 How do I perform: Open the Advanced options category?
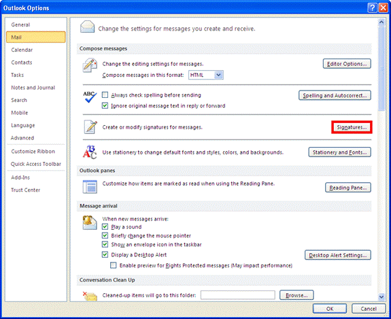point(35,137)
